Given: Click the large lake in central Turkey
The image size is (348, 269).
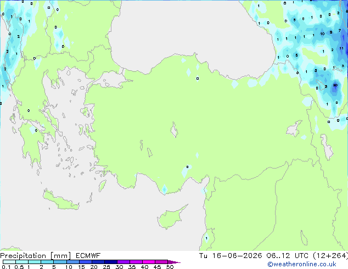Looking at the screenshot, I should (174, 130).
